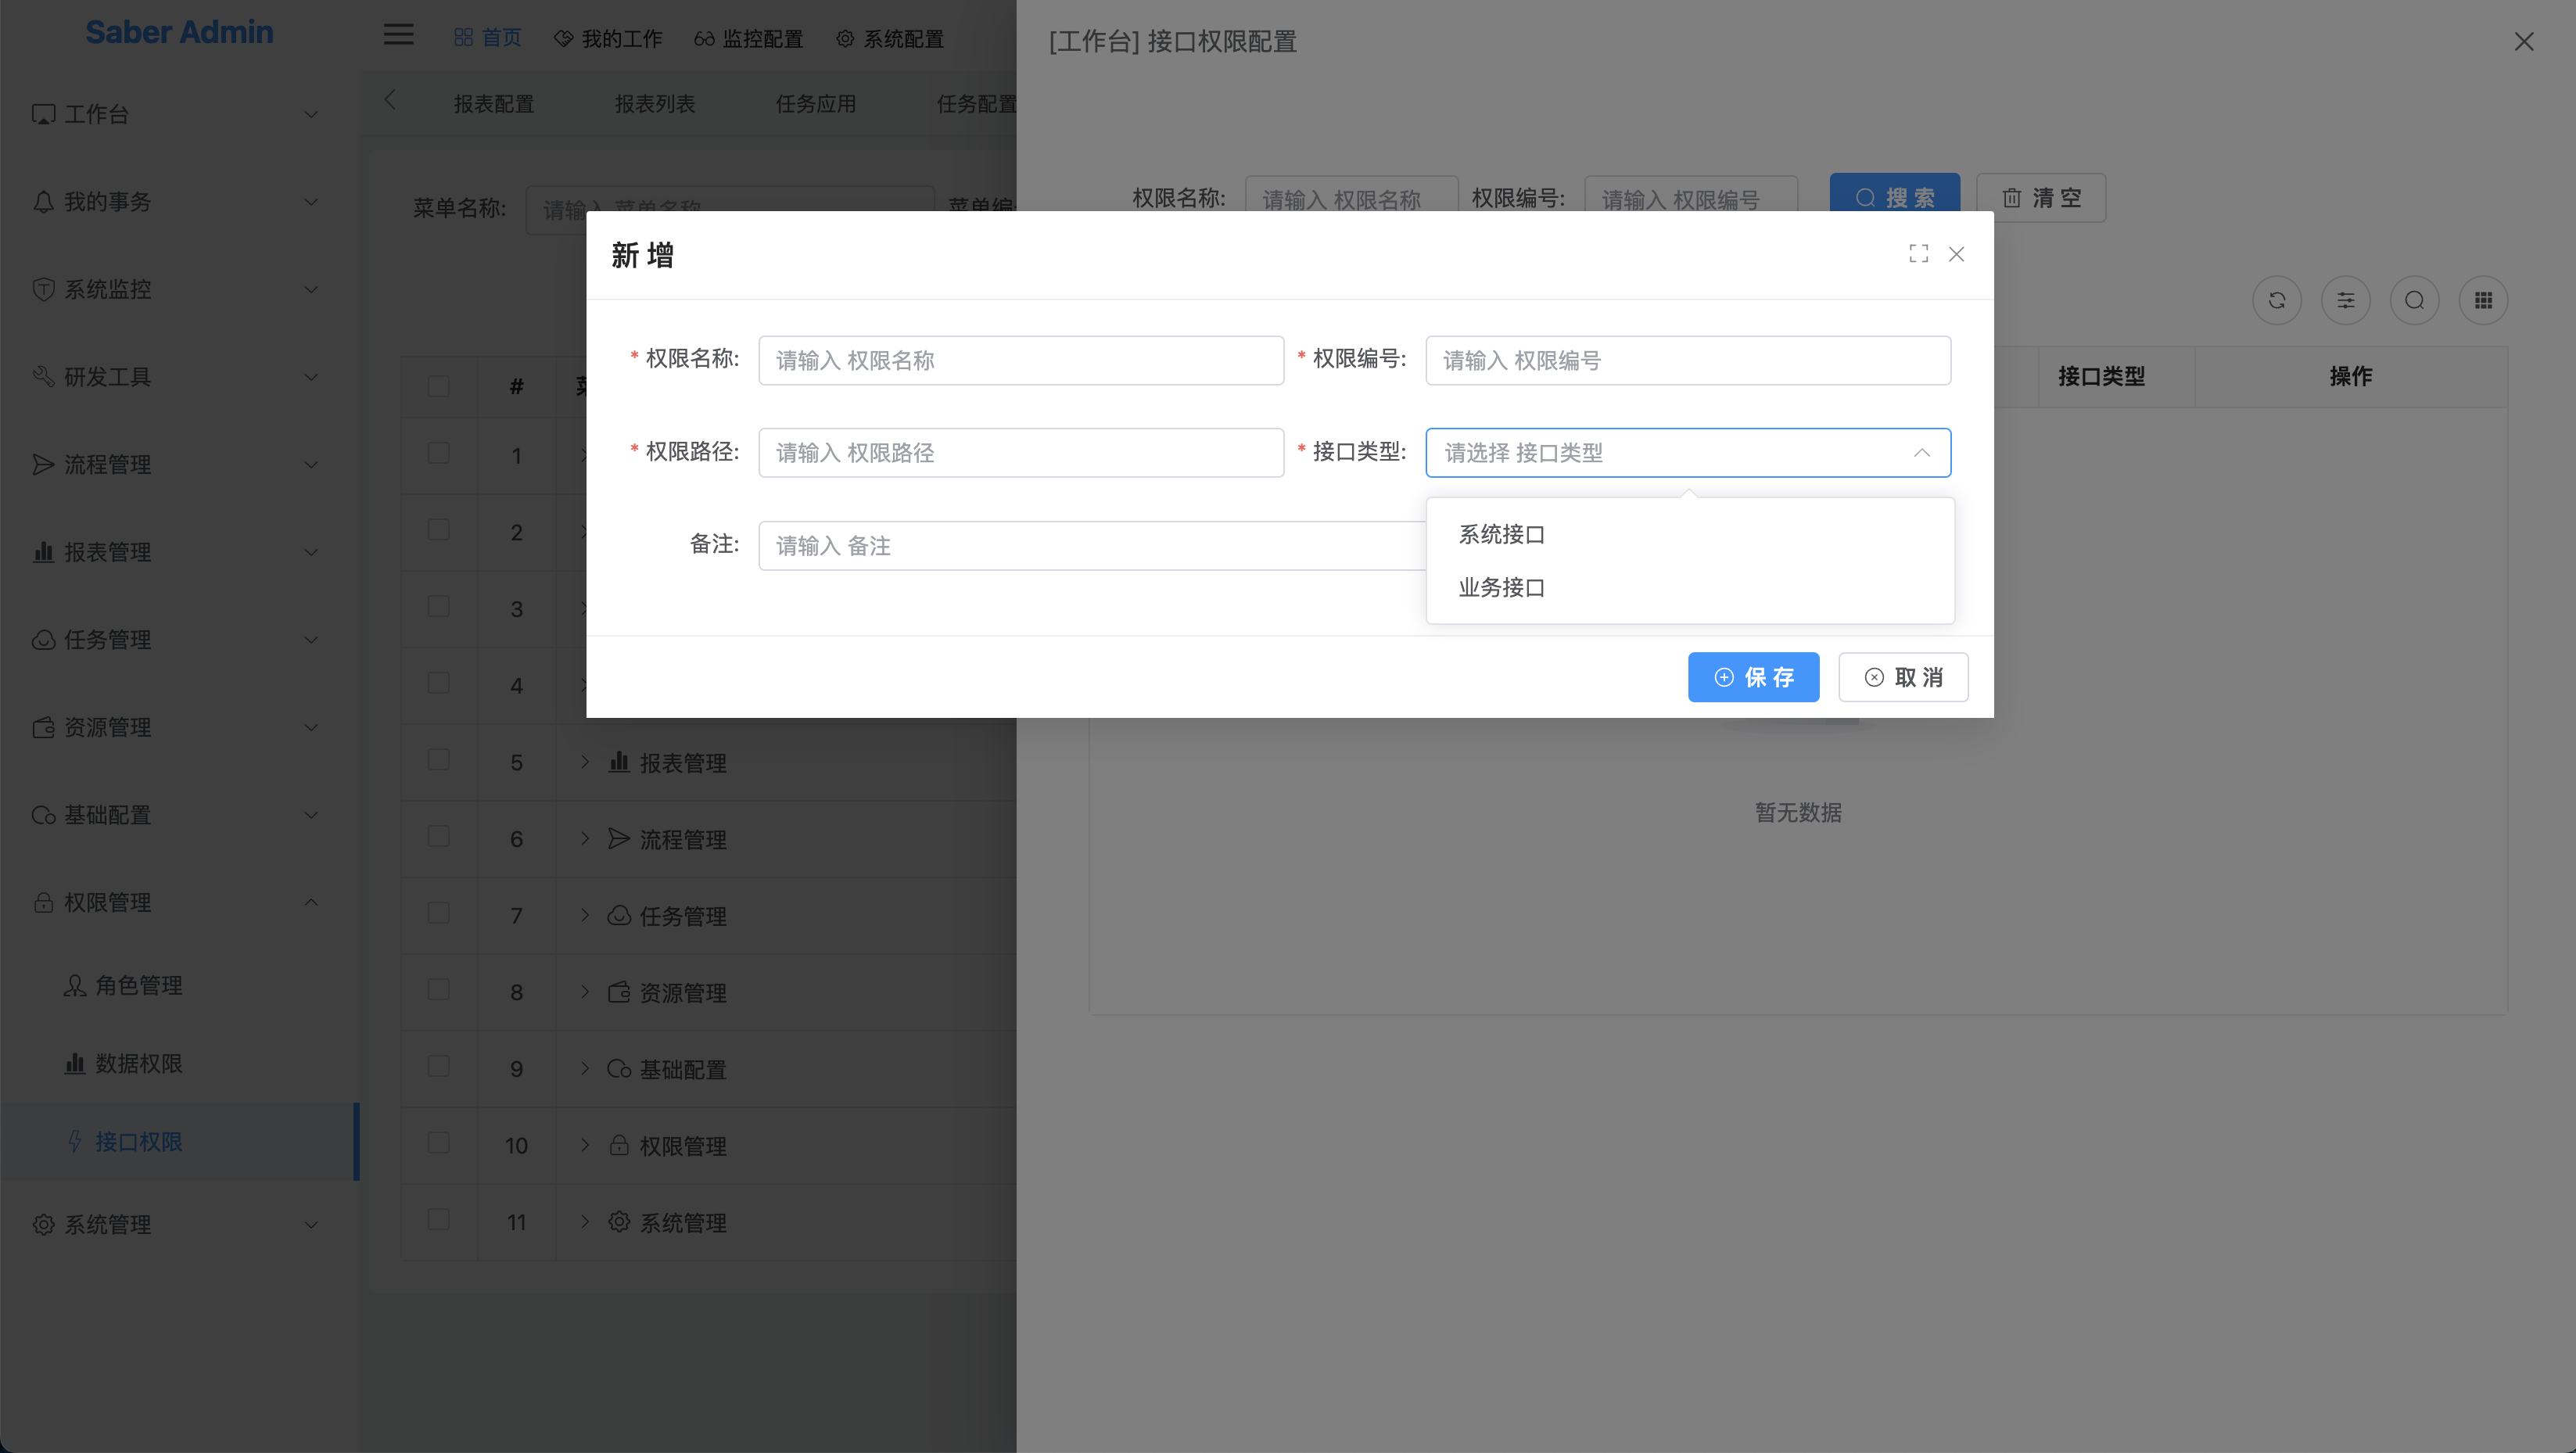Click the 取消 button
The width and height of the screenshot is (2576, 1453).
(x=1903, y=678)
